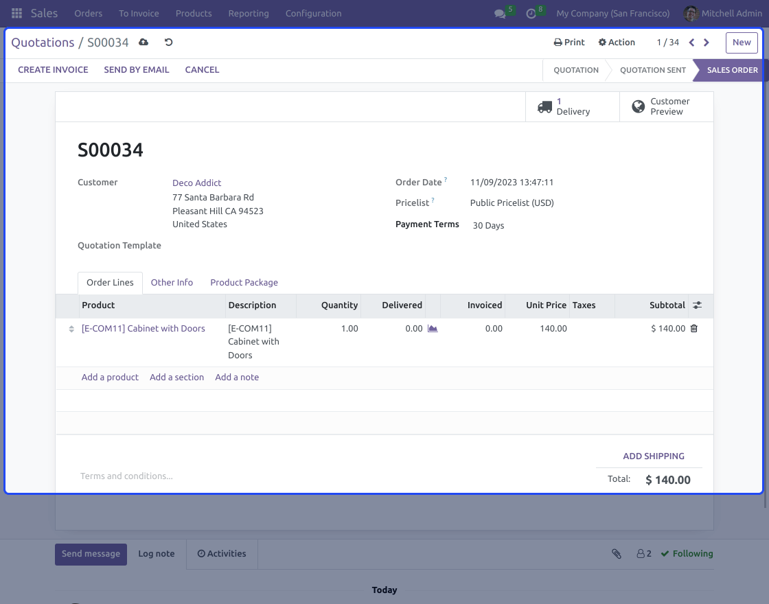Screen dimensions: 769x604
Task: Open the Activities button in chatter
Action: (x=222, y=554)
